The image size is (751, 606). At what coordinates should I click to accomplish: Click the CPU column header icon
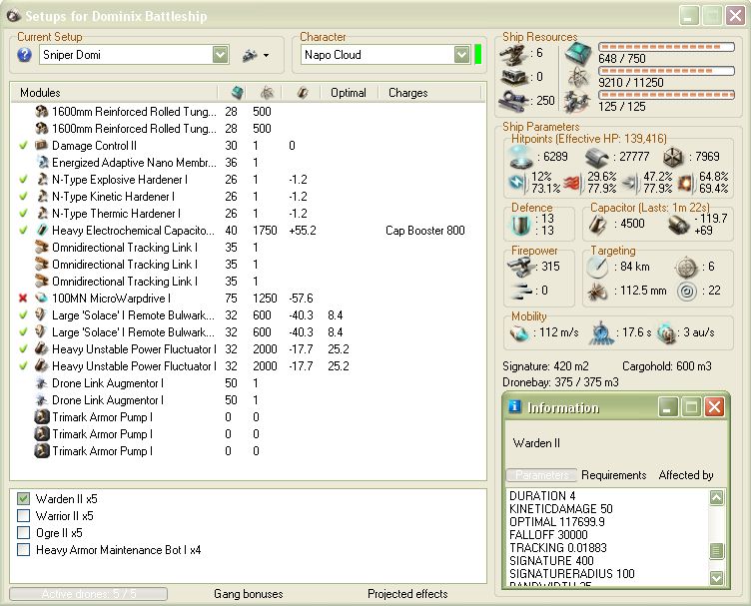point(237,93)
